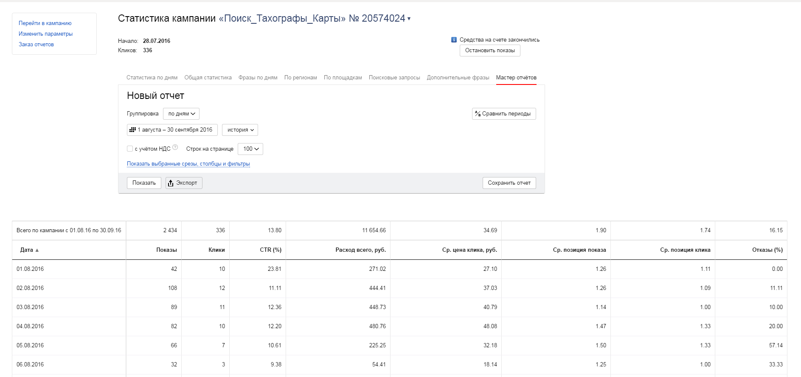
Task: Click the info icon beside funds-ended notice
Action: click(x=454, y=40)
